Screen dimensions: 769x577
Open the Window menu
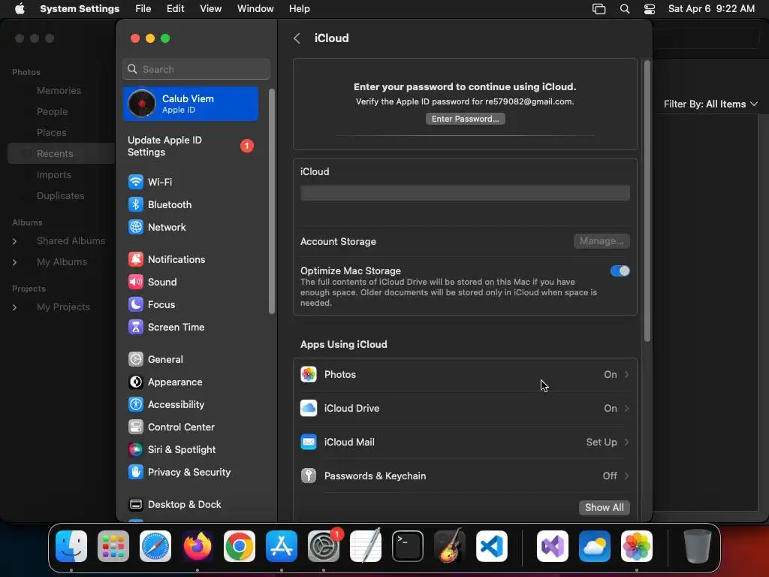tap(255, 9)
